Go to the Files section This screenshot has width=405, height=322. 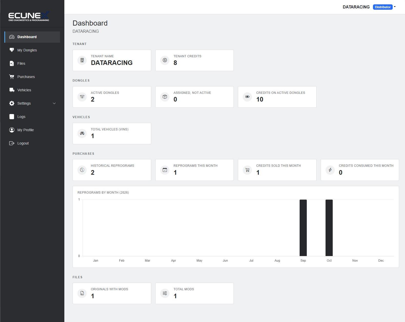click(x=32, y=63)
